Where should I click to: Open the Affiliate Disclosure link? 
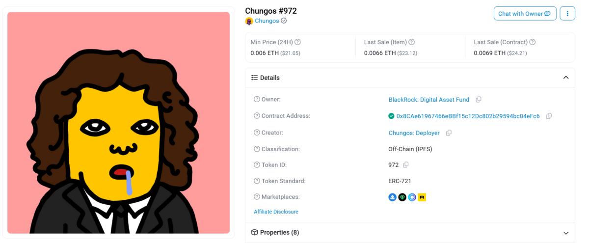click(x=276, y=212)
